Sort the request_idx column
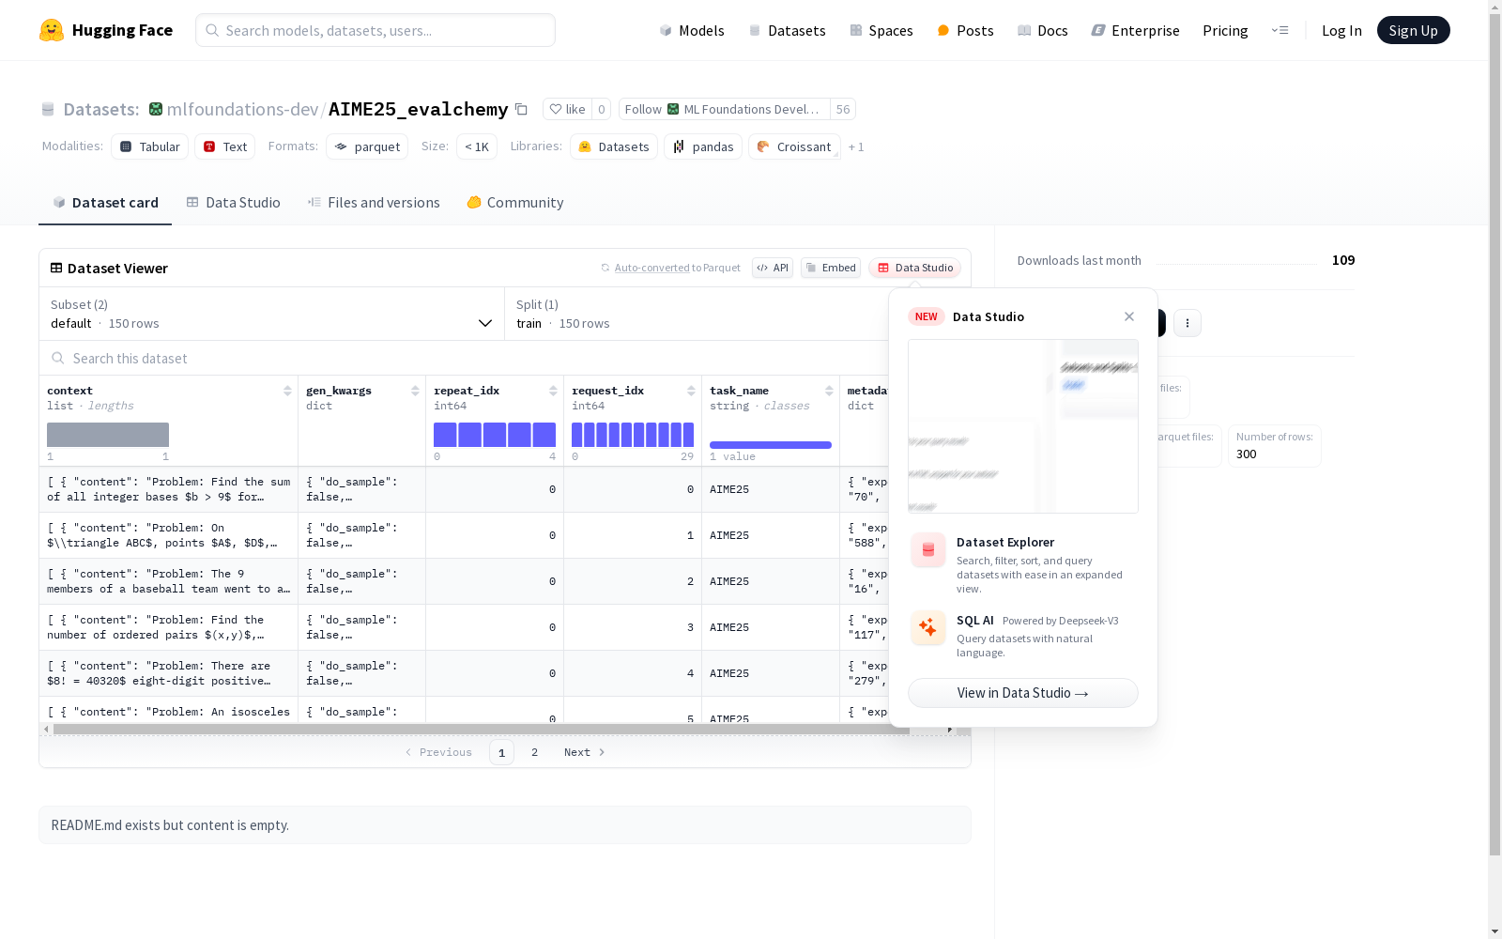The height and width of the screenshot is (939, 1502). tap(691, 391)
